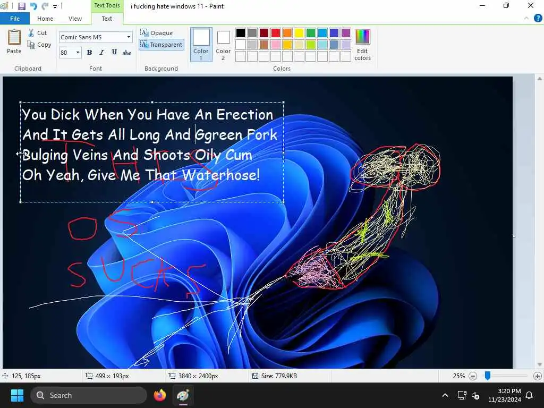Select Color 1 foreground box
This screenshot has height=408, width=544.
click(x=201, y=45)
